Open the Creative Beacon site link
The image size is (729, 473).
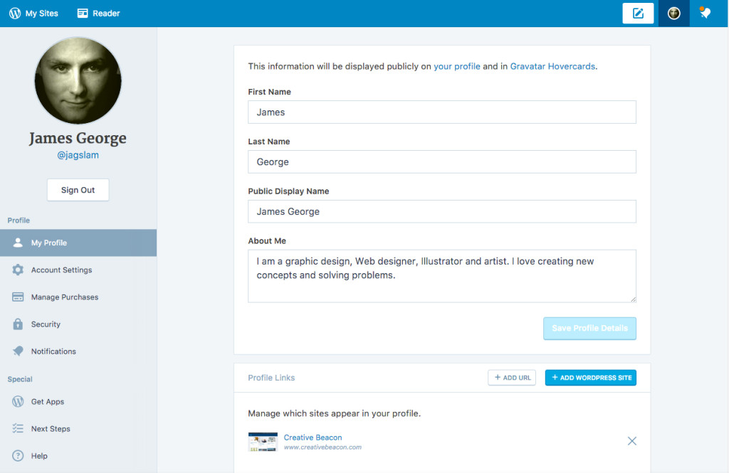click(313, 437)
